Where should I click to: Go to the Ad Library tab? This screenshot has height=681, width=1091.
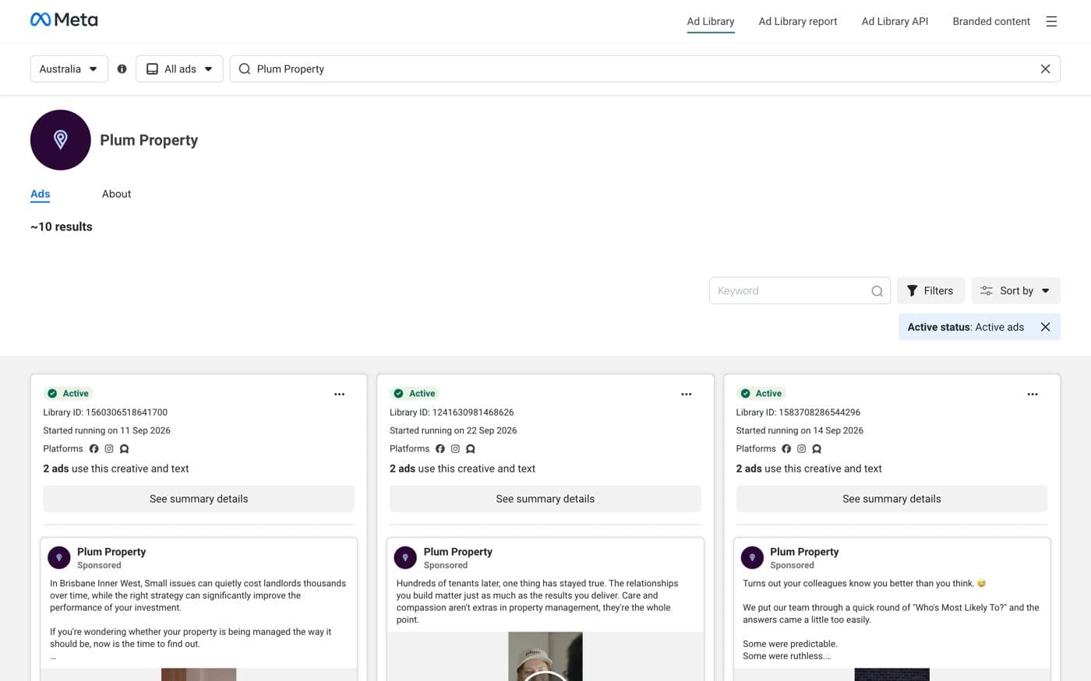coord(711,21)
